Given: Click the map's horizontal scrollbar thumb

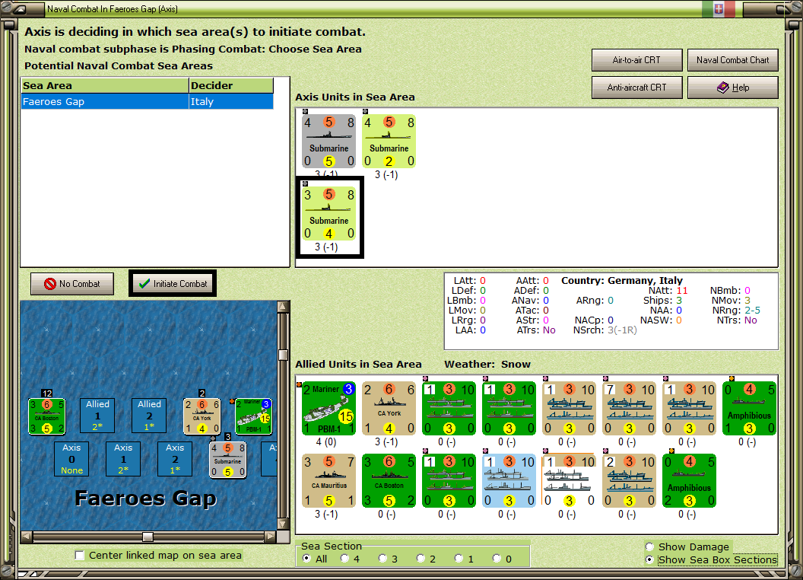Looking at the screenshot, I should (148, 537).
